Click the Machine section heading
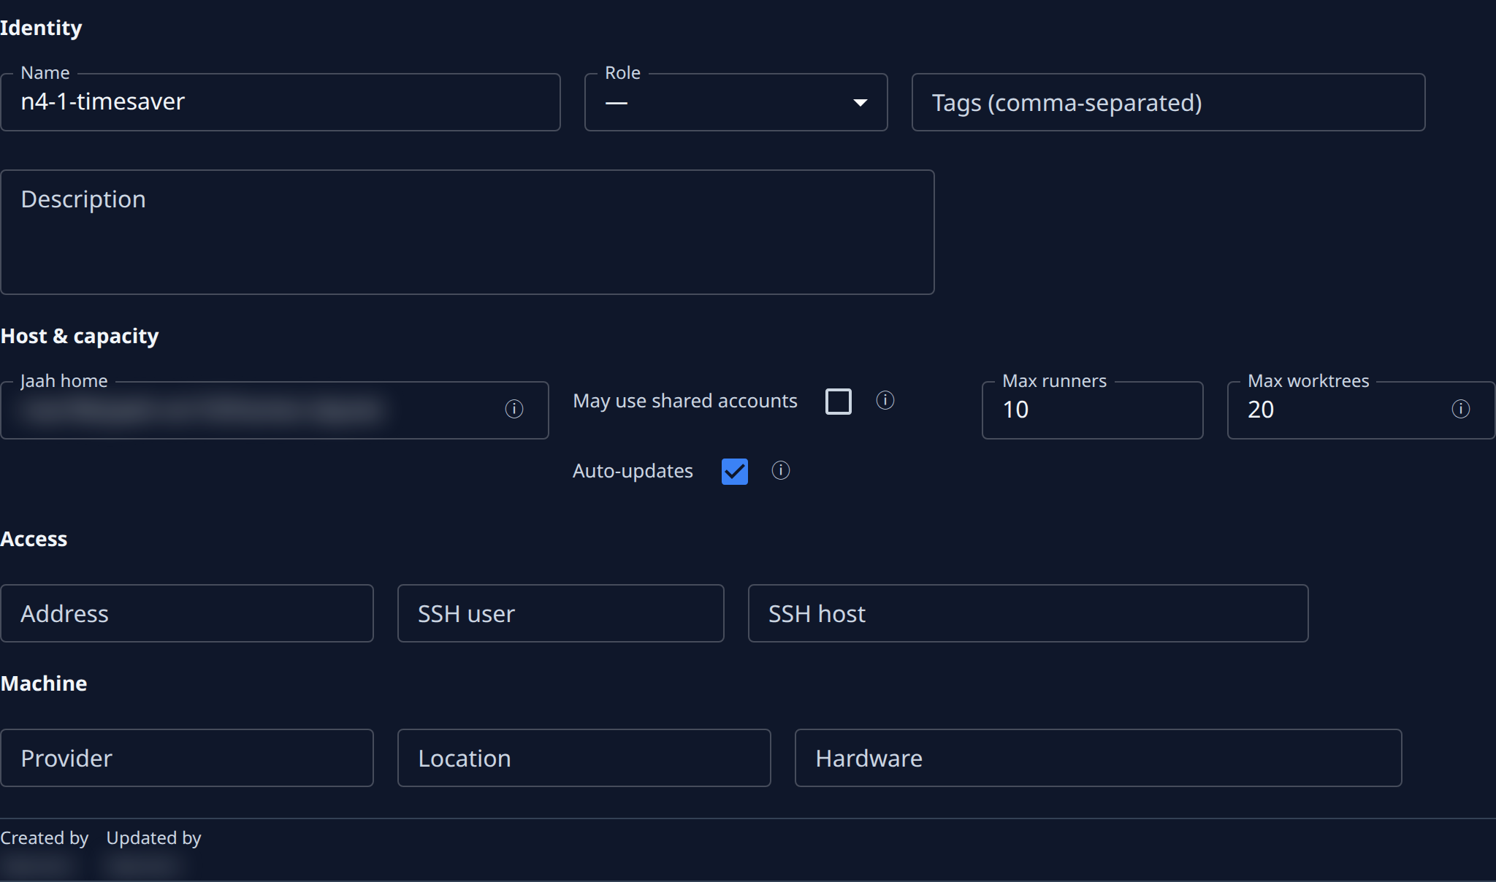Image resolution: width=1496 pixels, height=882 pixels. point(44,683)
